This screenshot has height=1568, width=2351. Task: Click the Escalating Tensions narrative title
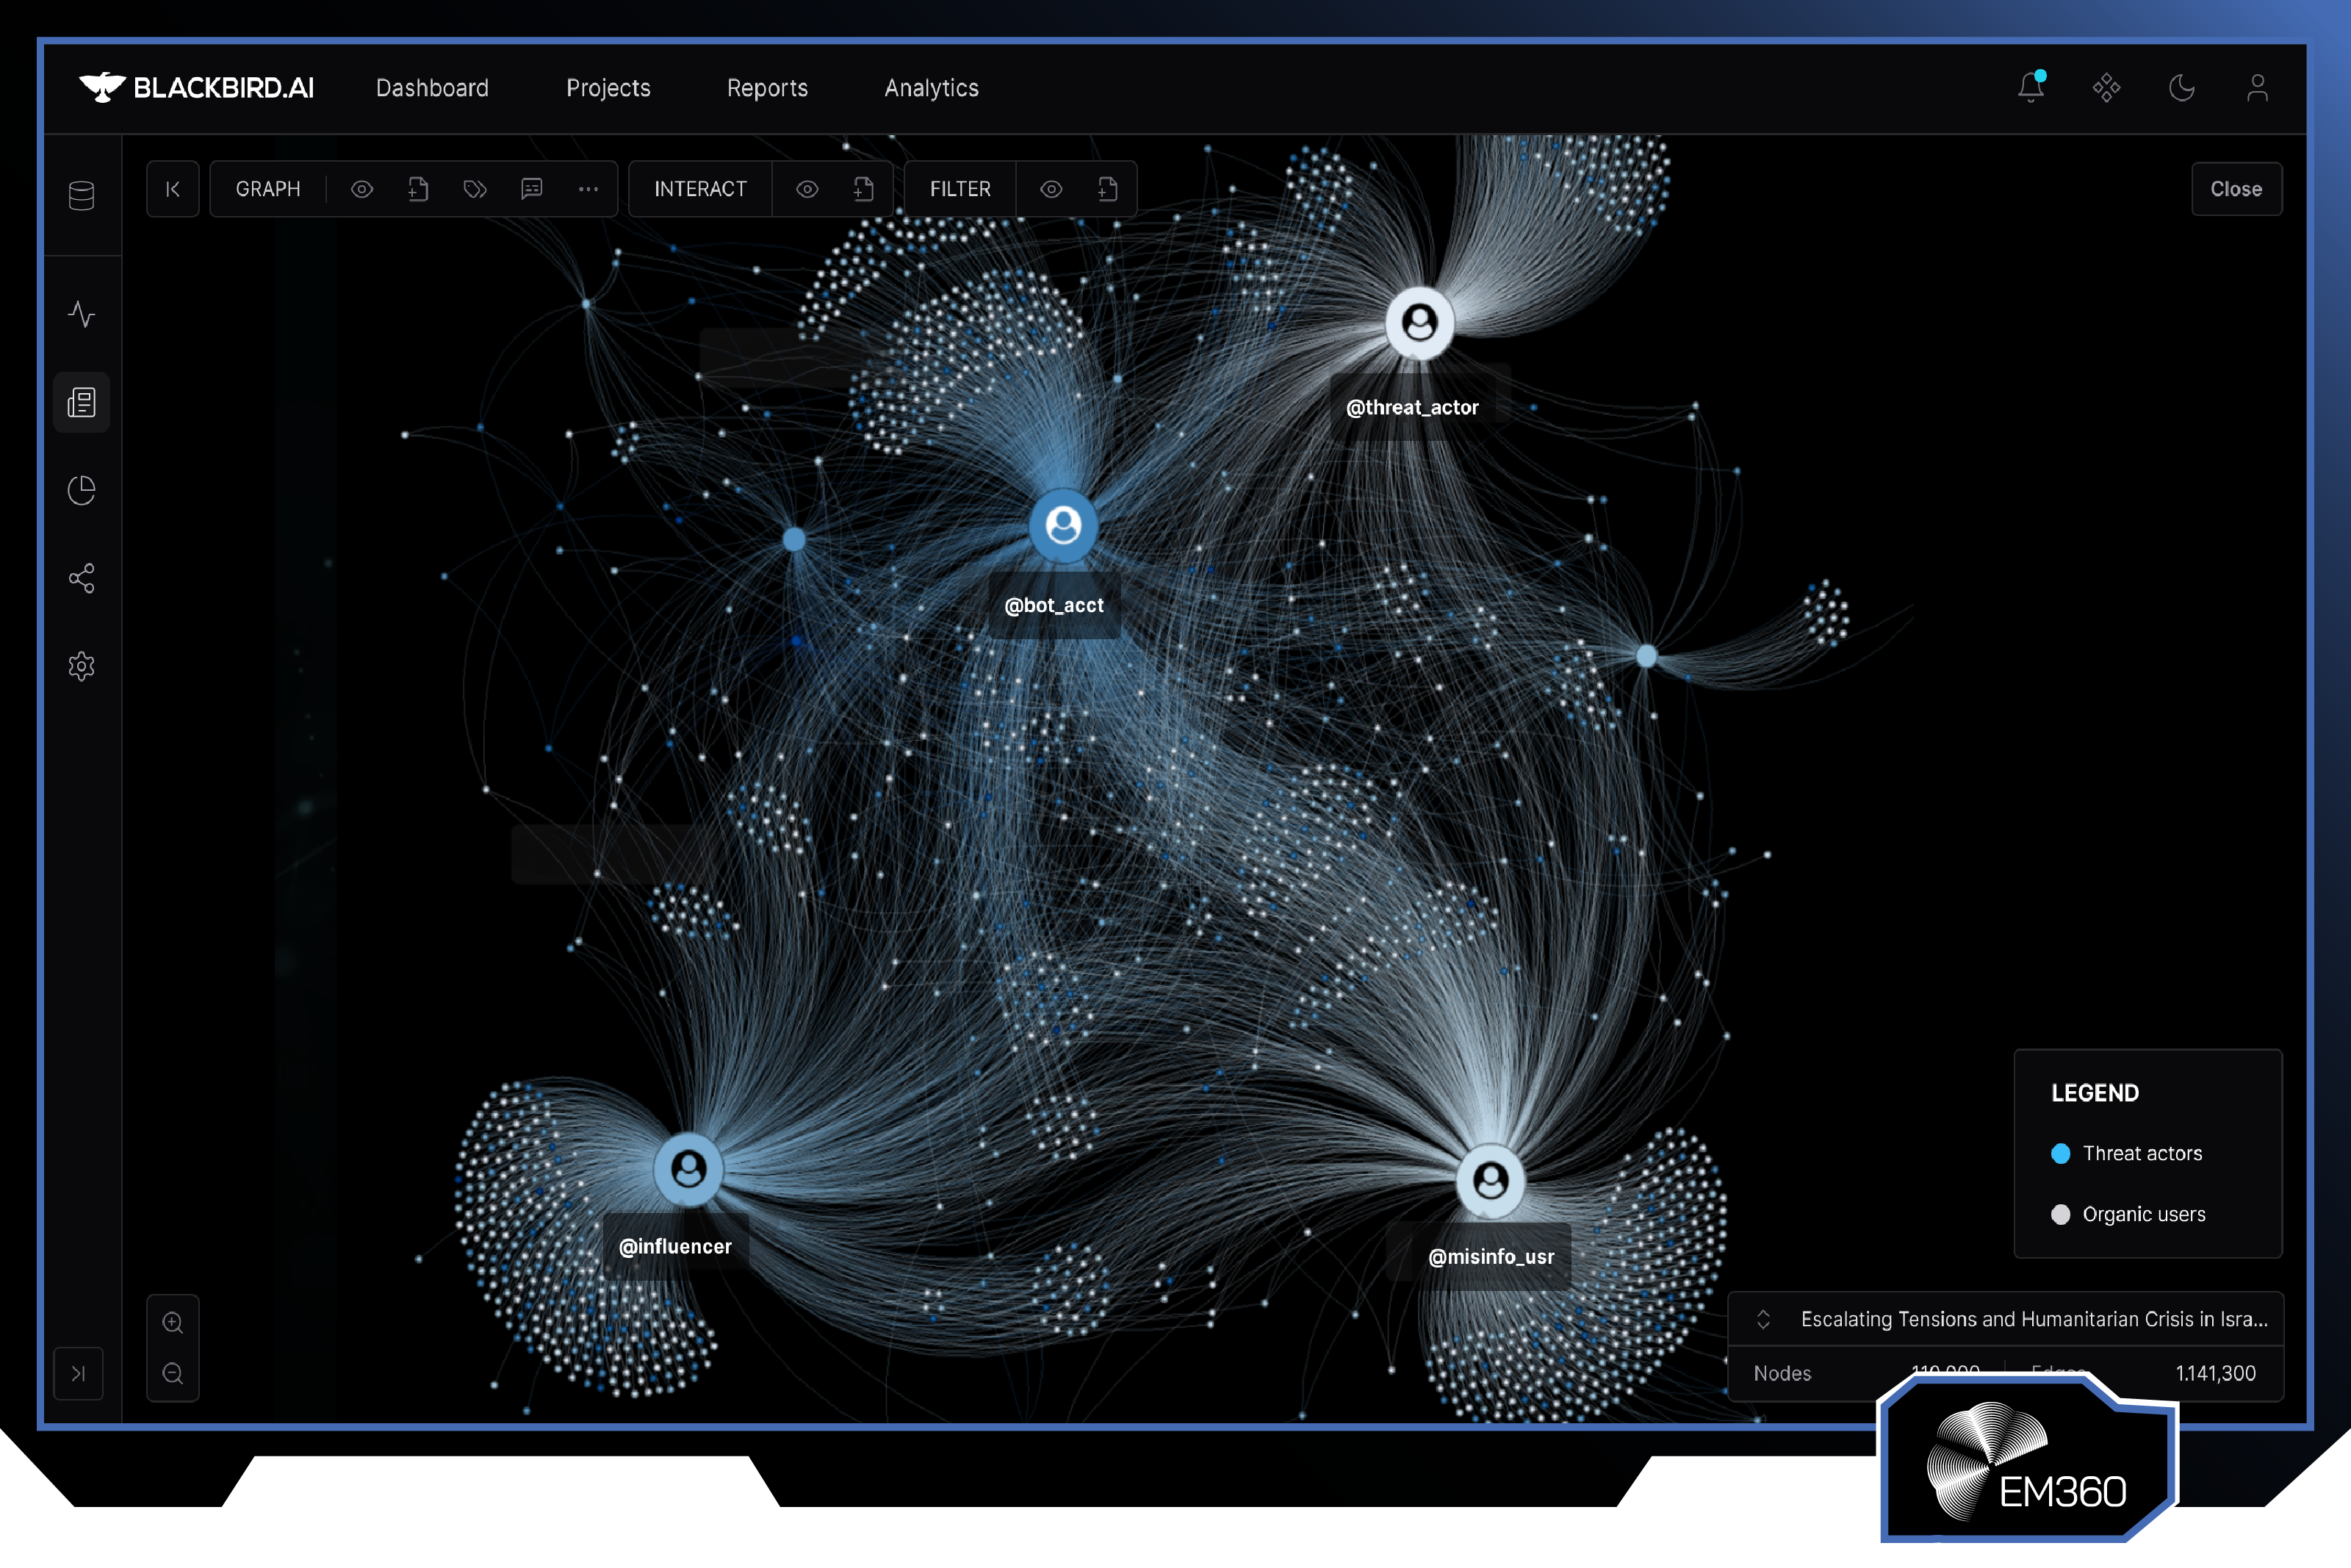coord(2034,1319)
